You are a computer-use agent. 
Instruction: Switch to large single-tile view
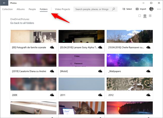tap(140, 16)
